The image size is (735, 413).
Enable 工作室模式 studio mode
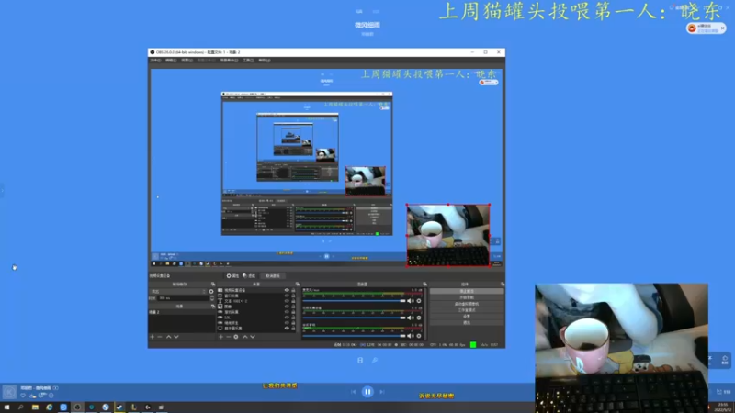467,310
